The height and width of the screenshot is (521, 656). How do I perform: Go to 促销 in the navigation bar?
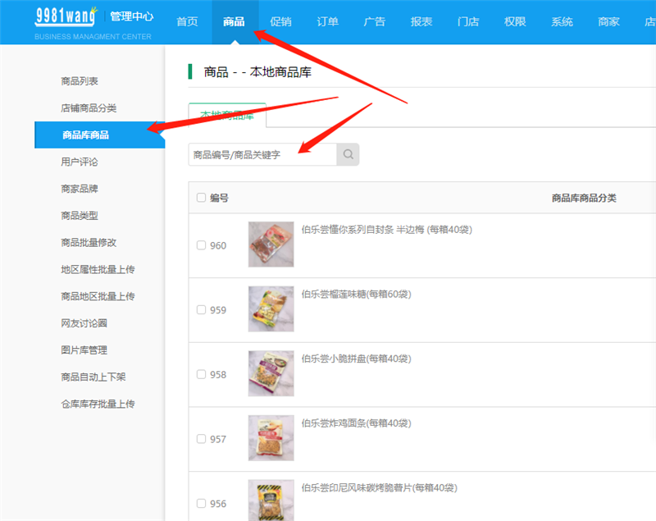[x=280, y=22]
